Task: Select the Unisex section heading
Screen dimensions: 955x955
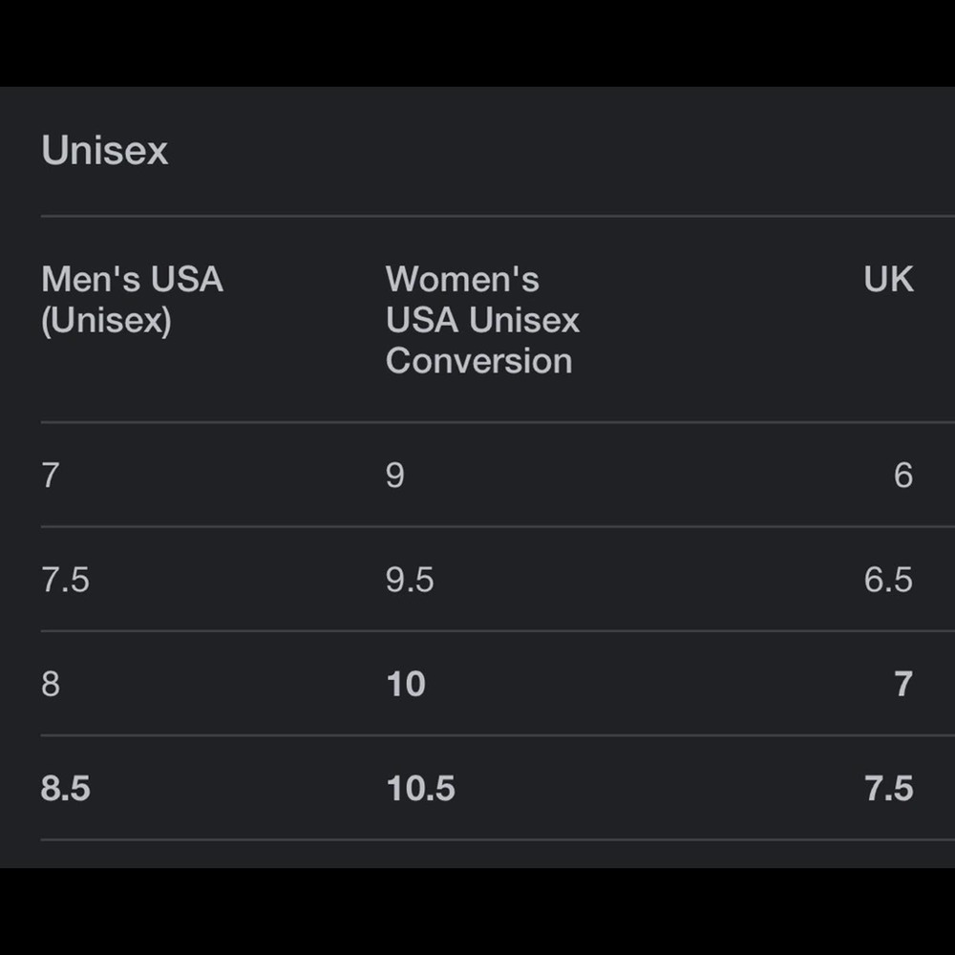Action: 104,150
